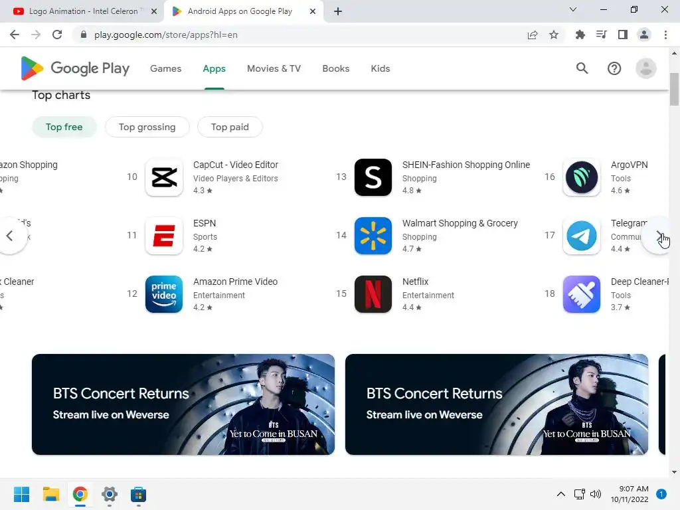The height and width of the screenshot is (510, 680).
Task: Switch to Movies & TV tab
Action: click(274, 68)
